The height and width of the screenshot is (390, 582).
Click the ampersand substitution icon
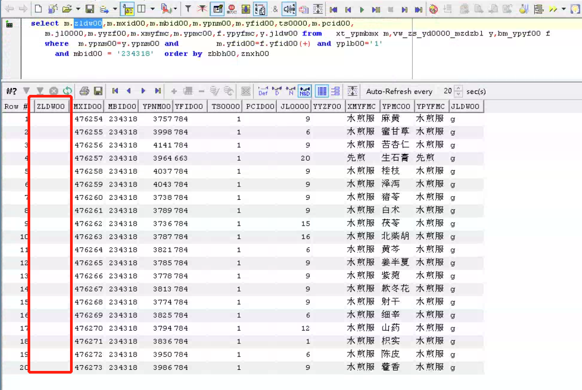(x=275, y=9)
